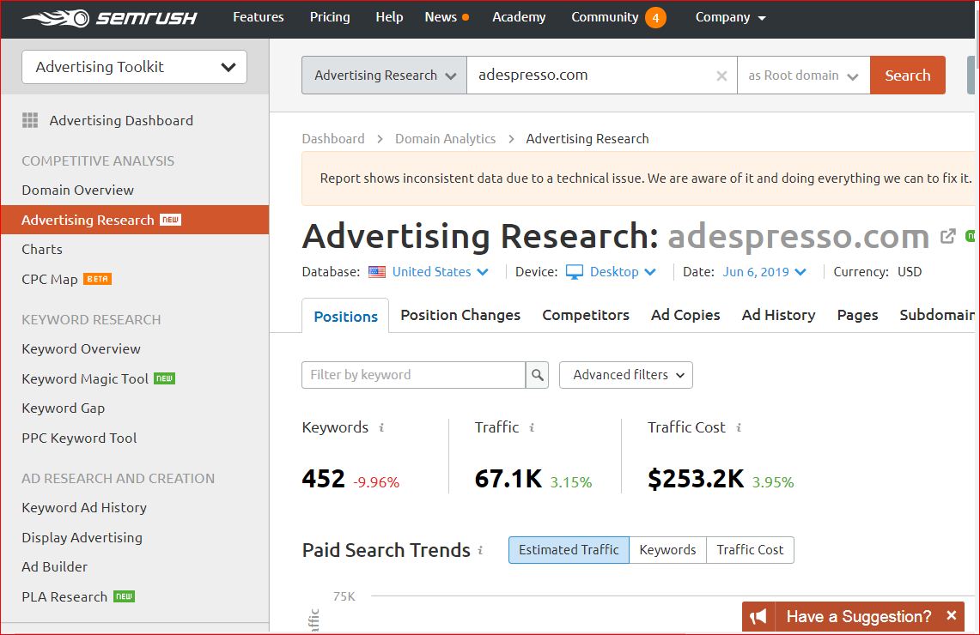The height and width of the screenshot is (635, 980).
Task: Open the Academy menu item
Action: pos(519,17)
